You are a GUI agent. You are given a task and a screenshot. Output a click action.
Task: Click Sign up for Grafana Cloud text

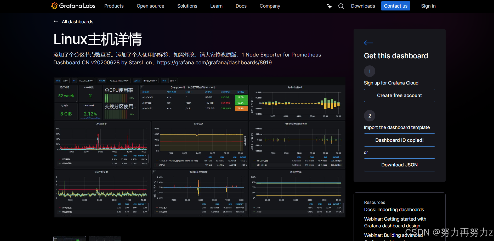(391, 83)
